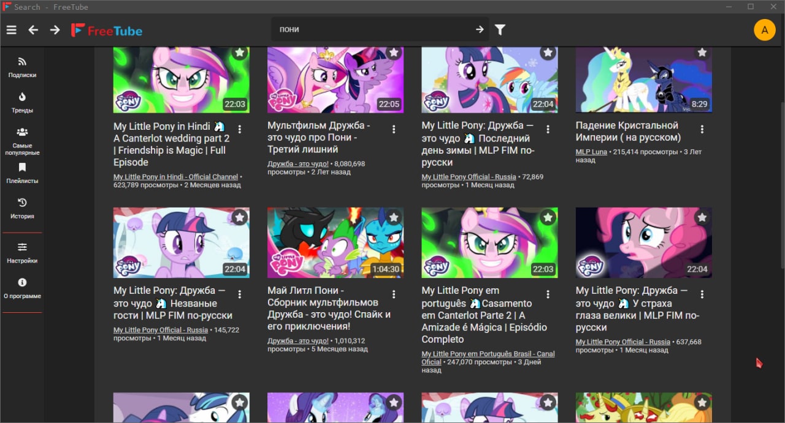Open Настройки in sidebar
The height and width of the screenshot is (423, 785).
pos(22,253)
